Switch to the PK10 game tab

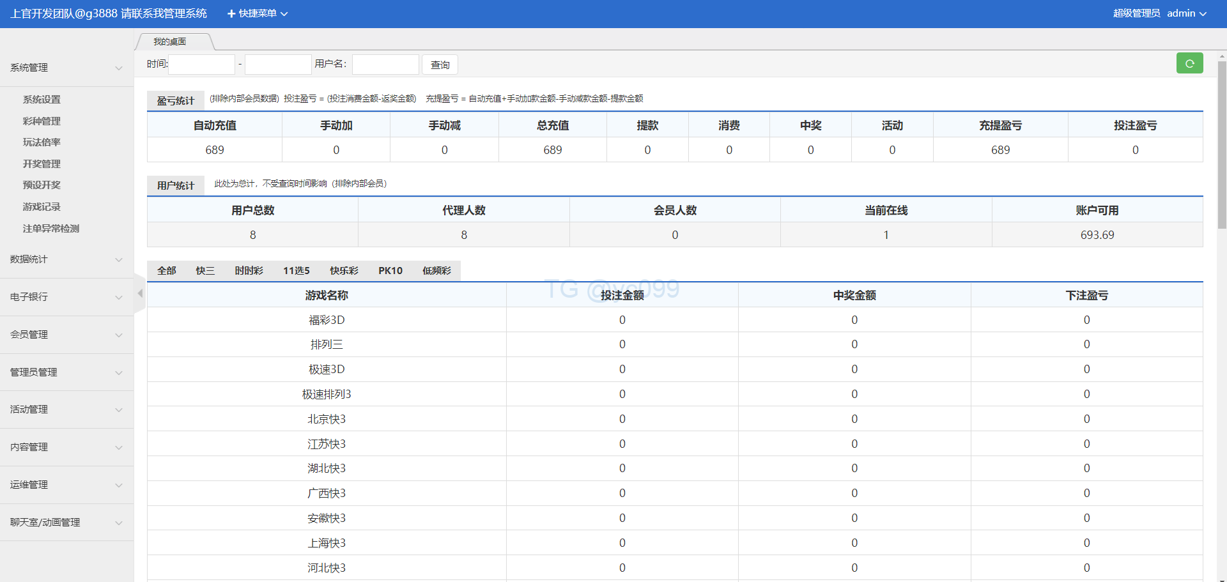390,271
